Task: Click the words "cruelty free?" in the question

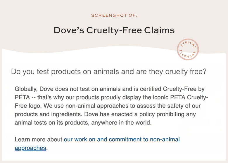Action: click(x=186, y=72)
